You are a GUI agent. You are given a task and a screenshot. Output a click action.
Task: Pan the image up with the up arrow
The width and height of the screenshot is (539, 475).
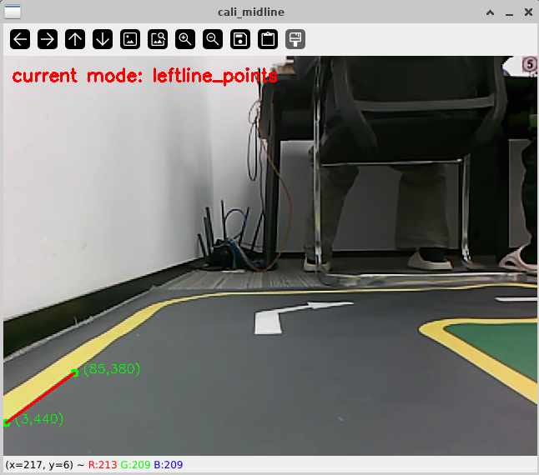click(x=75, y=39)
